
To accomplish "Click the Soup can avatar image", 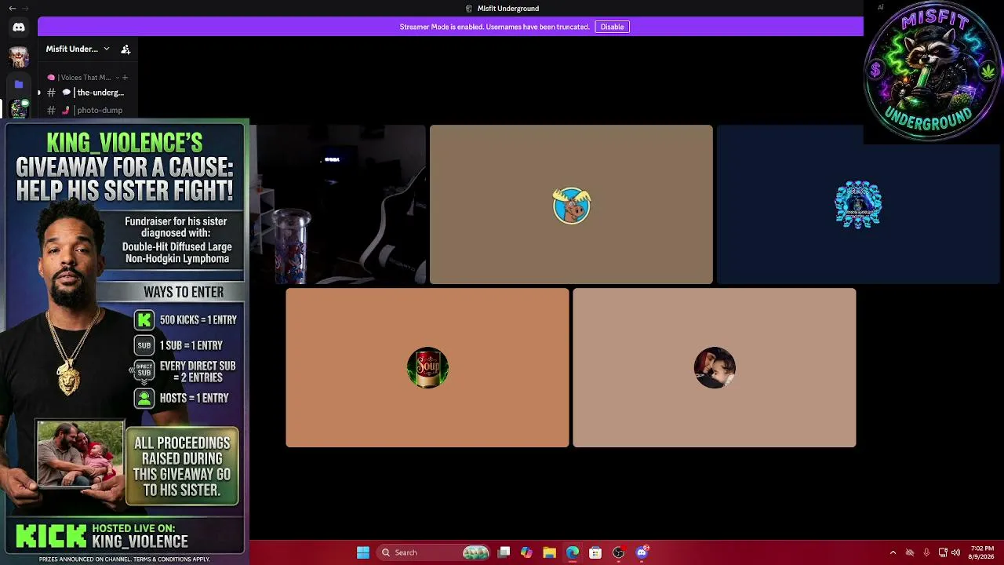I will click(427, 367).
